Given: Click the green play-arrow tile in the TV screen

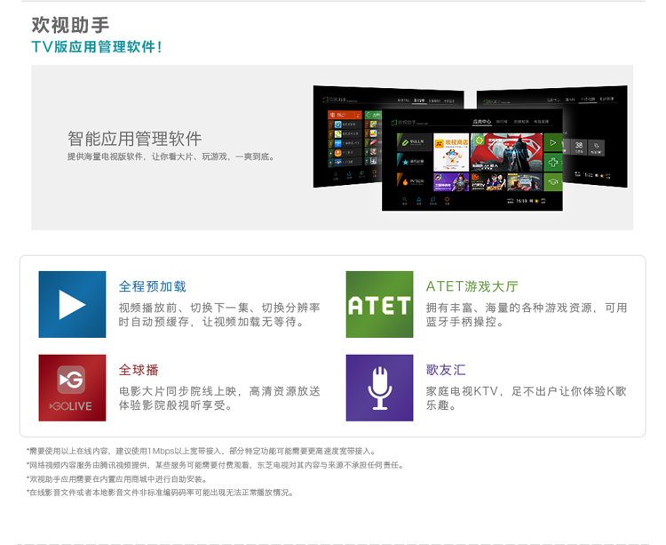Looking at the screenshot, I should tap(553, 143).
